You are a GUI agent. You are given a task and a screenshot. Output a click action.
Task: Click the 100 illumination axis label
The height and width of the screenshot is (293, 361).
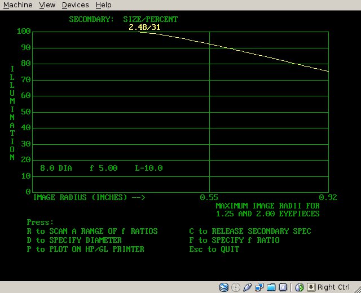click(x=24, y=32)
